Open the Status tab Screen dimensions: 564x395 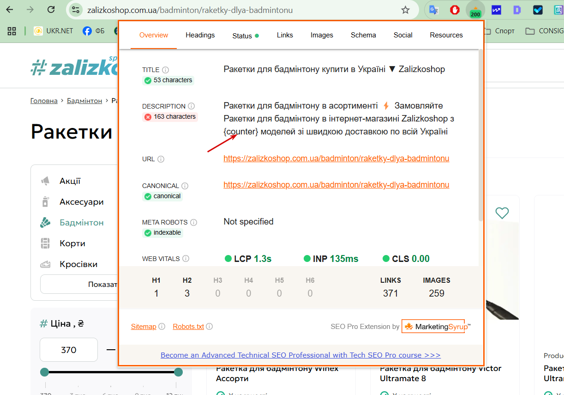point(246,36)
